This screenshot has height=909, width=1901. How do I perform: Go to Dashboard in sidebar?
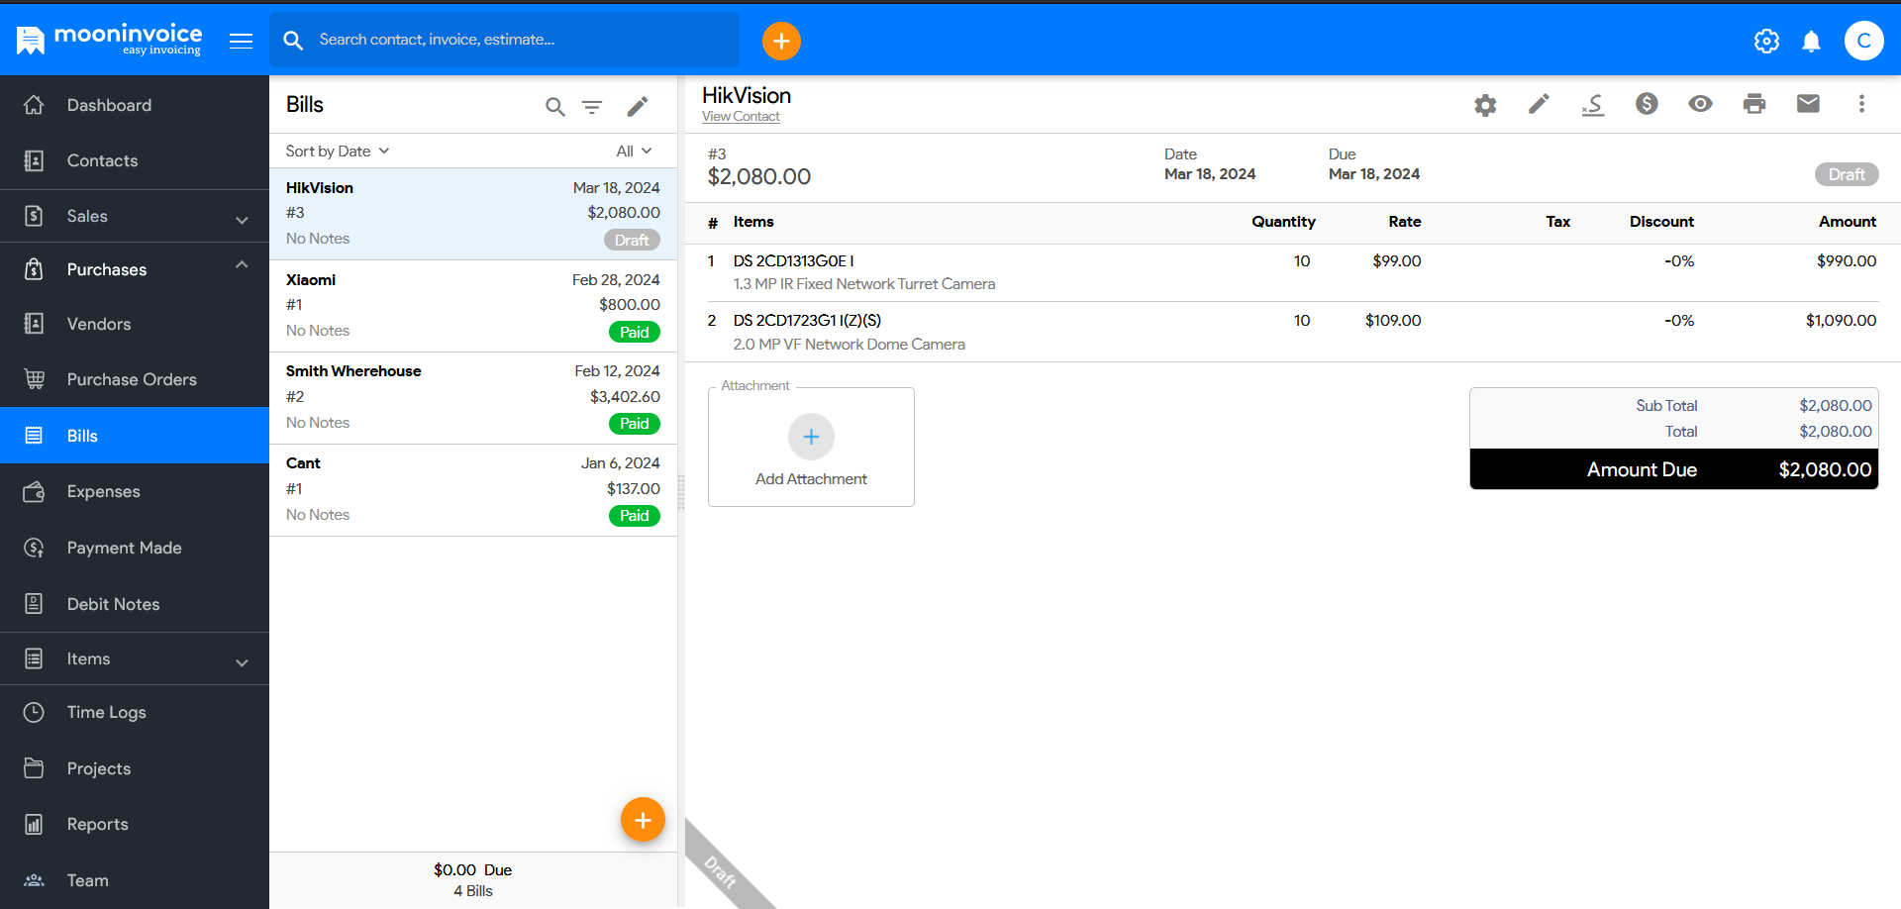pos(135,105)
